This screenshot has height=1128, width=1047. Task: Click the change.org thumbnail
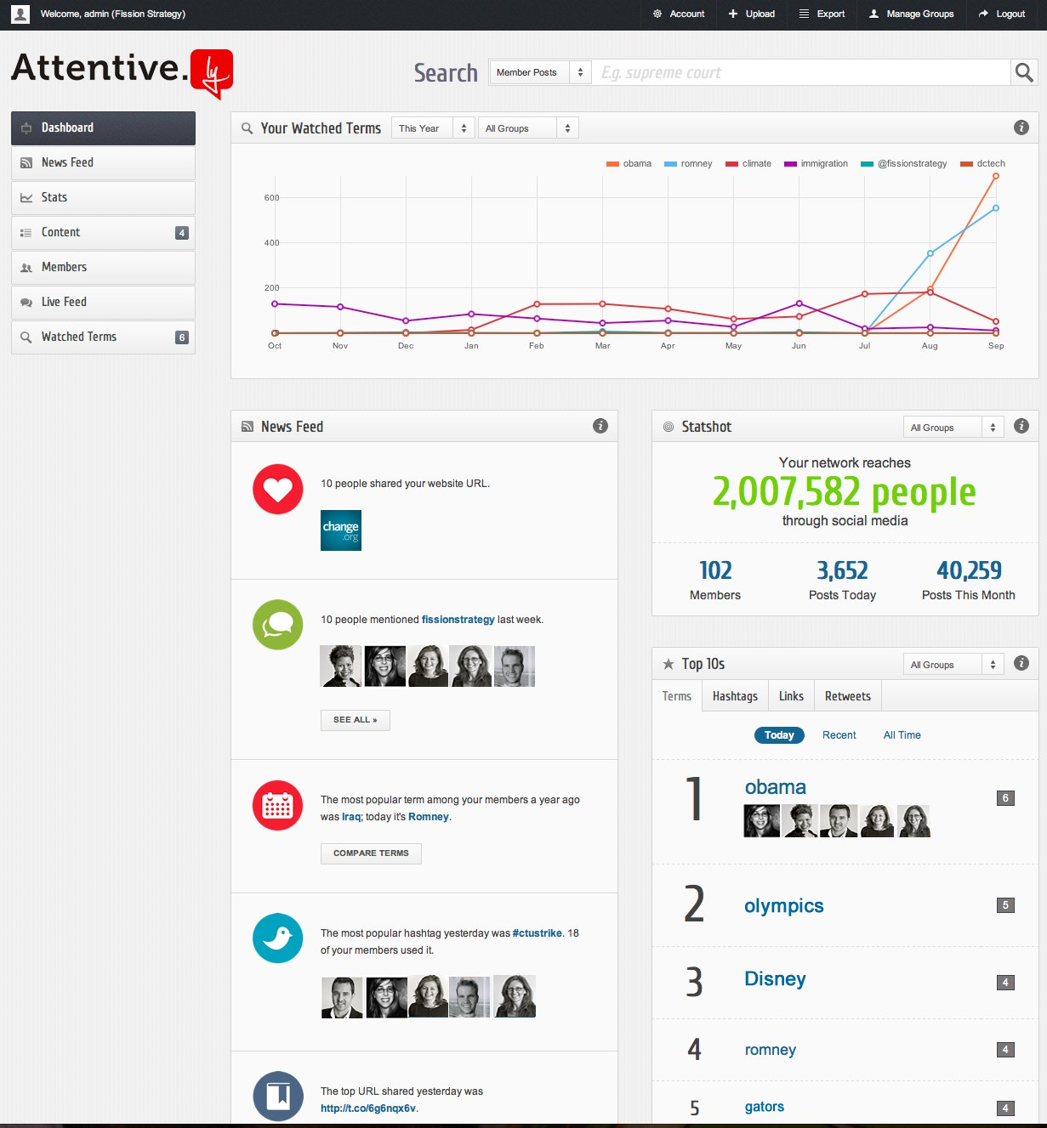(341, 530)
